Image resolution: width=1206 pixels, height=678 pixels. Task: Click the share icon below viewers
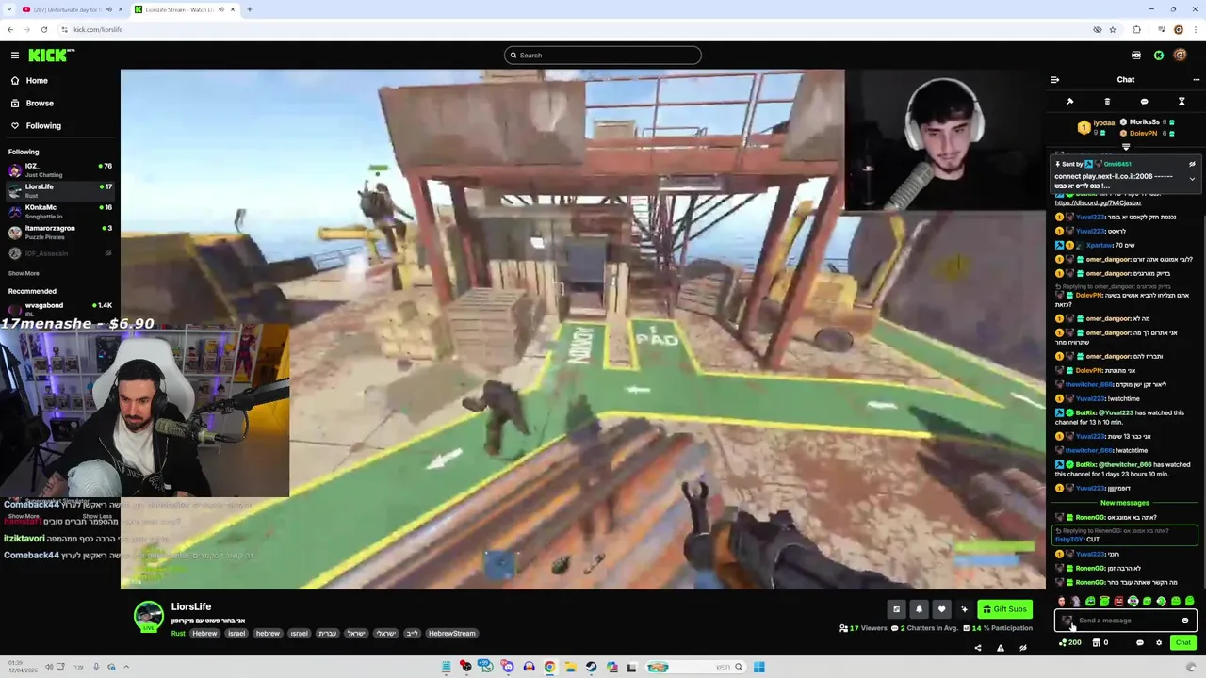coord(977,648)
